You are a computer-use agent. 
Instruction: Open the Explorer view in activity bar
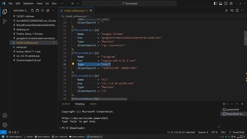(5, 12)
